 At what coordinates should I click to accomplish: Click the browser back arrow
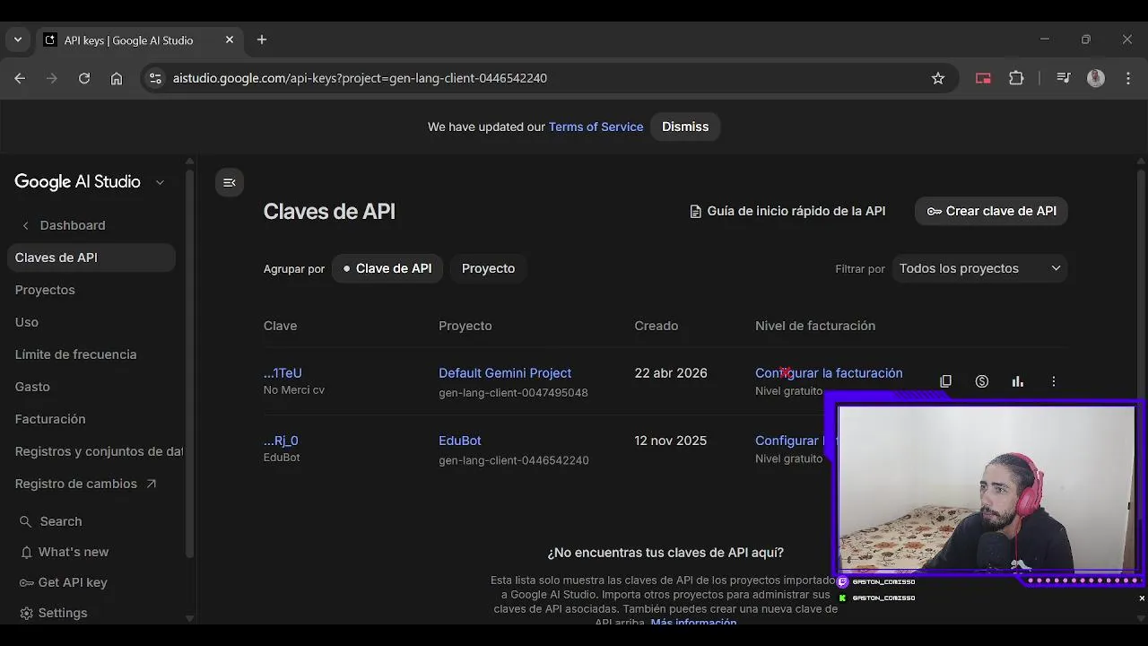(20, 78)
